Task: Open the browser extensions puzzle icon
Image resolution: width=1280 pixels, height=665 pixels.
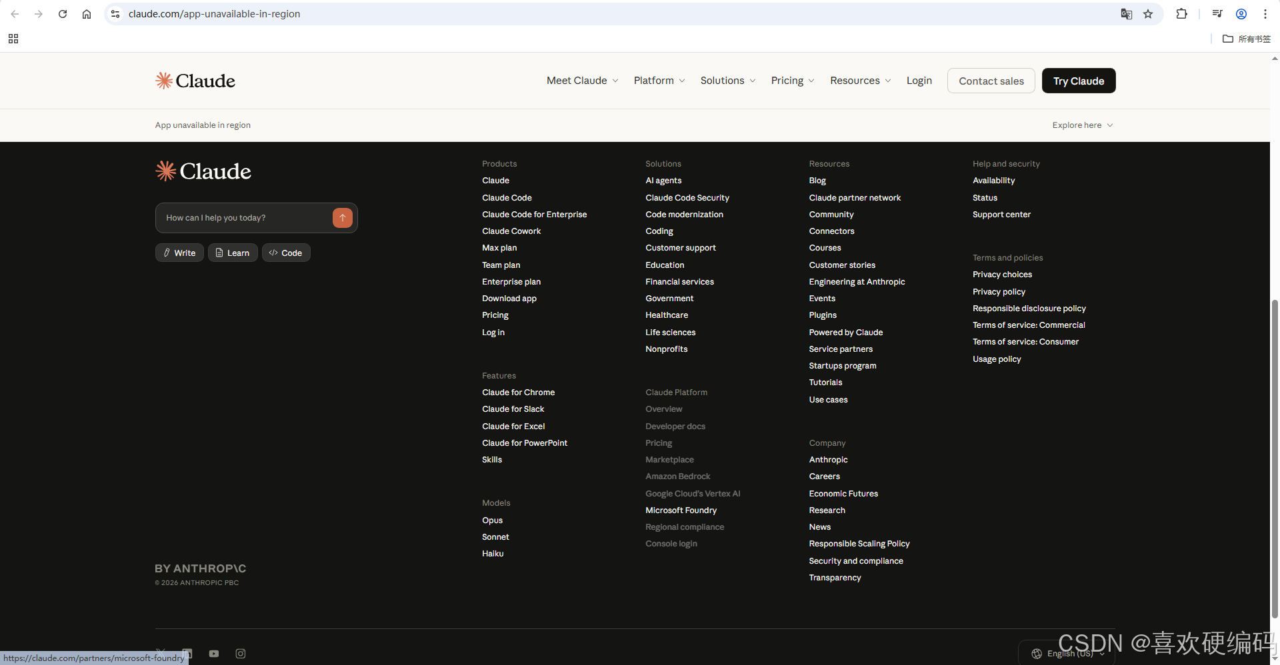Action: 1182,14
